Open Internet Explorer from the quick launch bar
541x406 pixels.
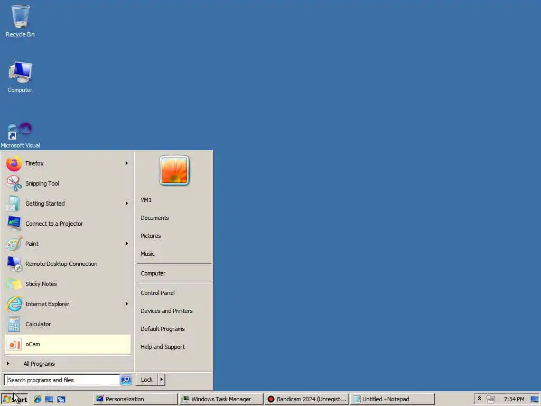pyautogui.click(x=38, y=399)
